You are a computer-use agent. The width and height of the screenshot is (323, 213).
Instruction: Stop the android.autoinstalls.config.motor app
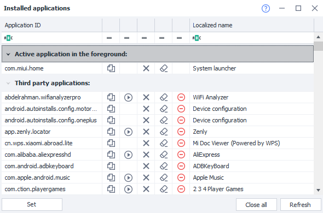tap(146, 109)
